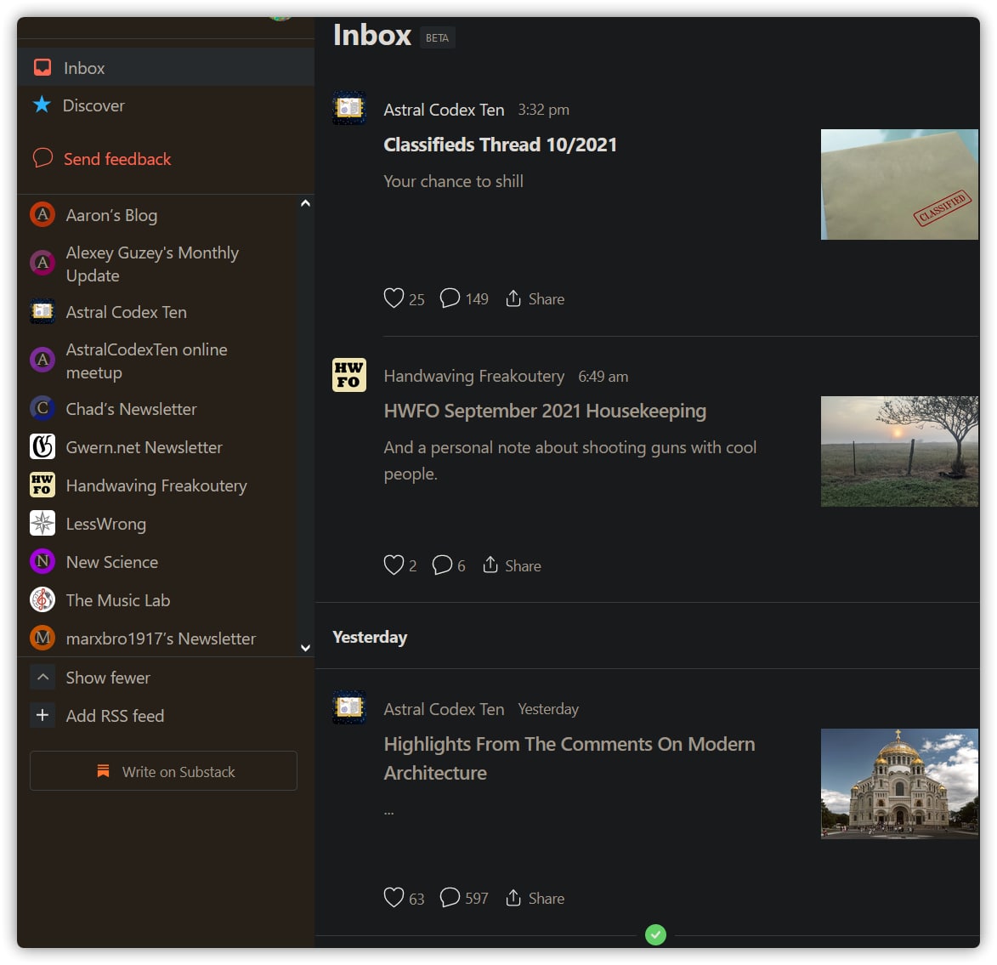997x965 pixels.
Task: Open comments on Modern Architecture highlights post
Action: pyautogui.click(x=464, y=898)
